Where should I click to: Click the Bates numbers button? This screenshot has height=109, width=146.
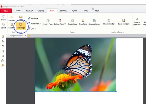[124, 22]
